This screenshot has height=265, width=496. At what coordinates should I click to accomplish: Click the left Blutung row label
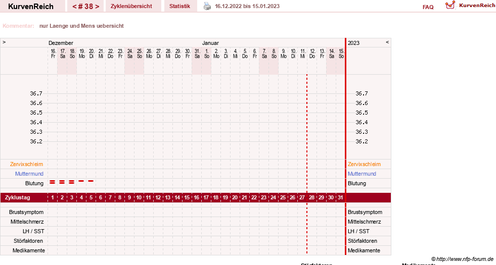[34, 183]
